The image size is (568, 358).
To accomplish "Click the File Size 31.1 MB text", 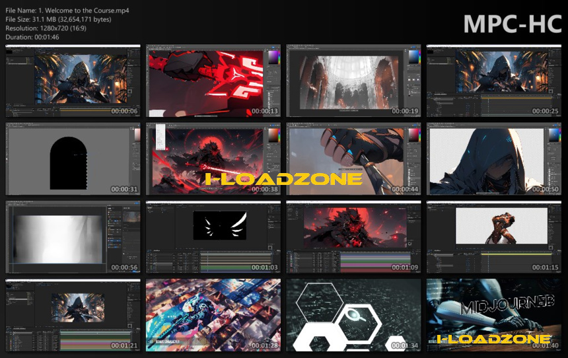I will pos(58,19).
